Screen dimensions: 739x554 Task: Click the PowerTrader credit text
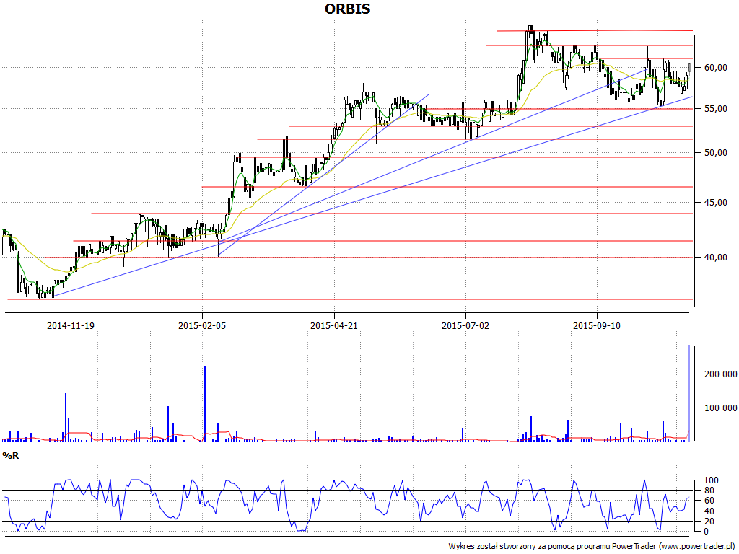tap(592, 547)
